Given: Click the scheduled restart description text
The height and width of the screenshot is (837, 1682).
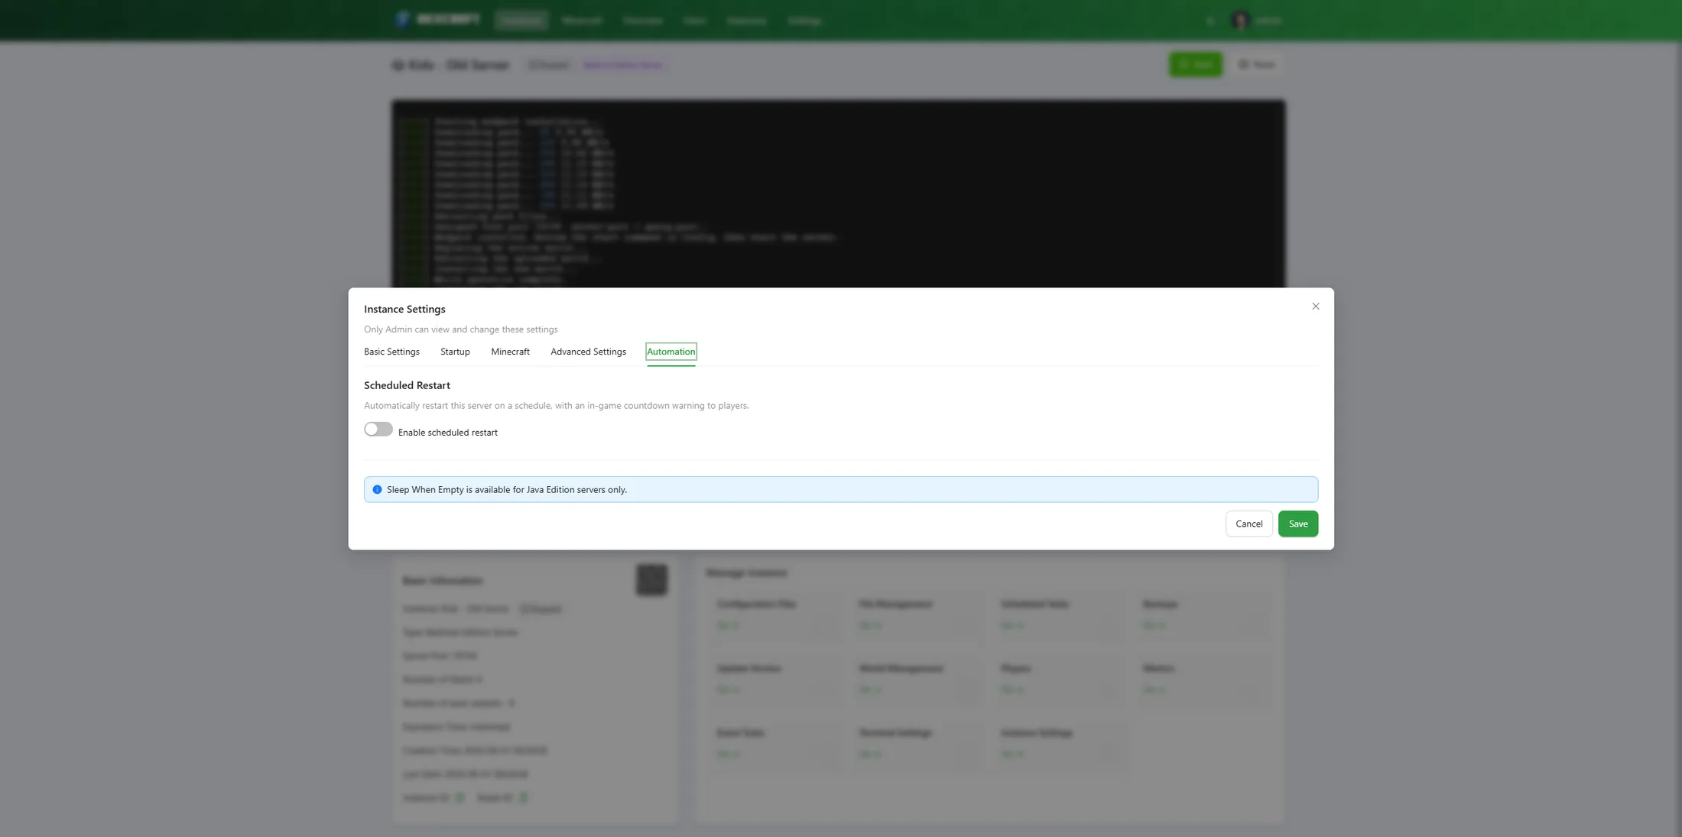Looking at the screenshot, I should click(x=557, y=406).
